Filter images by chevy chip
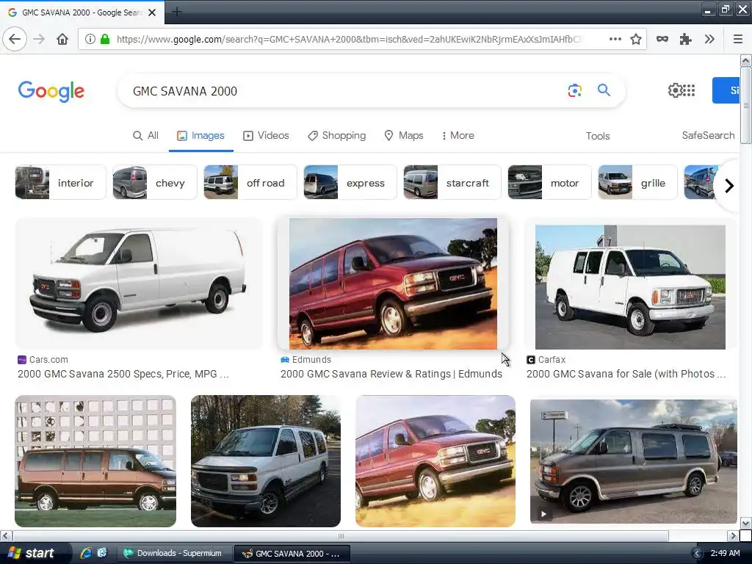Image resolution: width=752 pixels, height=564 pixels. (x=155, y=182)
